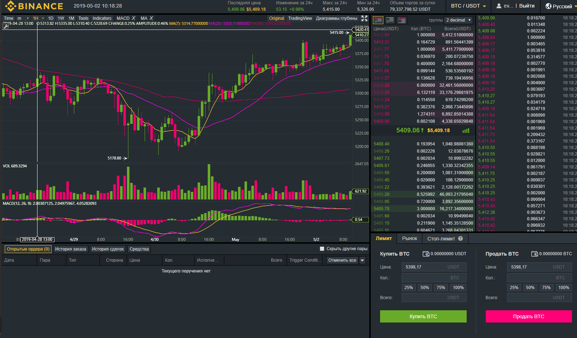Open the 'История заказа' tab

tap(71, 249)
